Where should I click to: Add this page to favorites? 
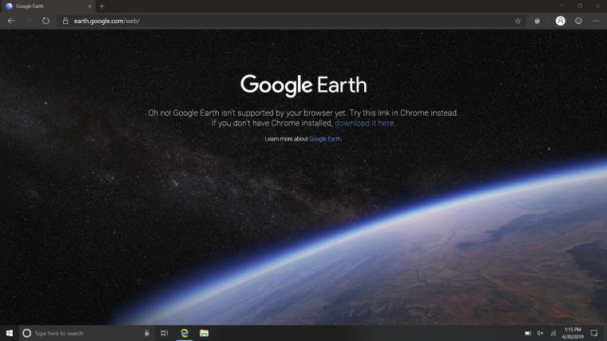[x=518, y=21]
